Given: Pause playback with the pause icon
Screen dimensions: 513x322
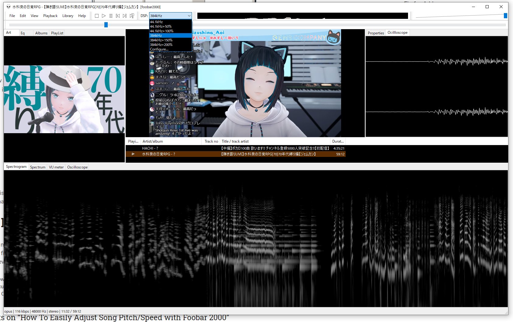Looking at the screenshot, I should (x=111, y=16).
